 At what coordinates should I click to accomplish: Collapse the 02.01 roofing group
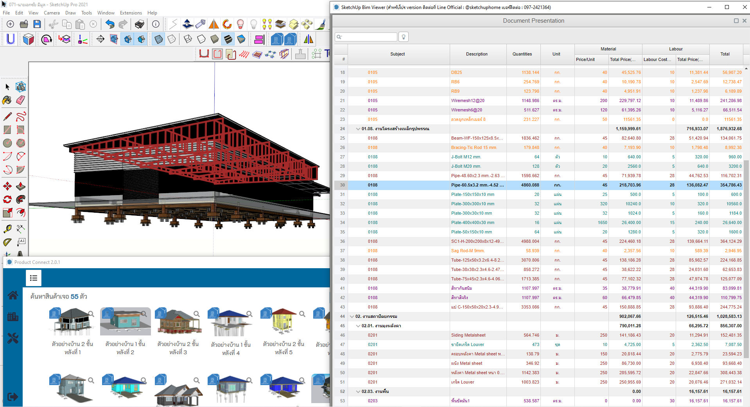[358, 326]
